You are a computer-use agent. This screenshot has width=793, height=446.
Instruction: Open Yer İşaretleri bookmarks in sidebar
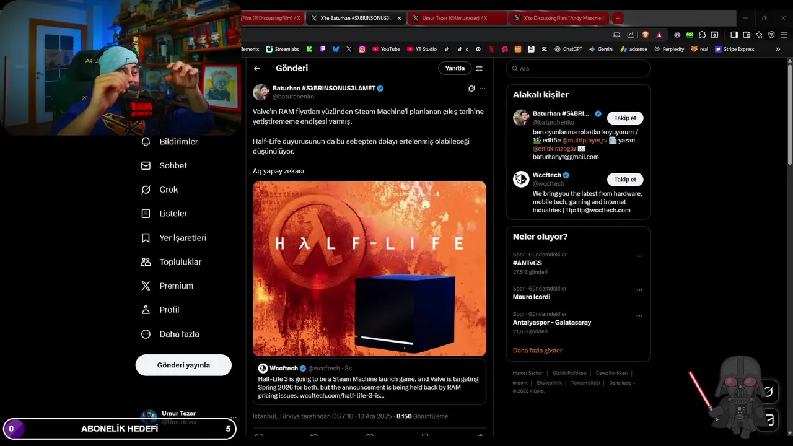coord(173,238)
